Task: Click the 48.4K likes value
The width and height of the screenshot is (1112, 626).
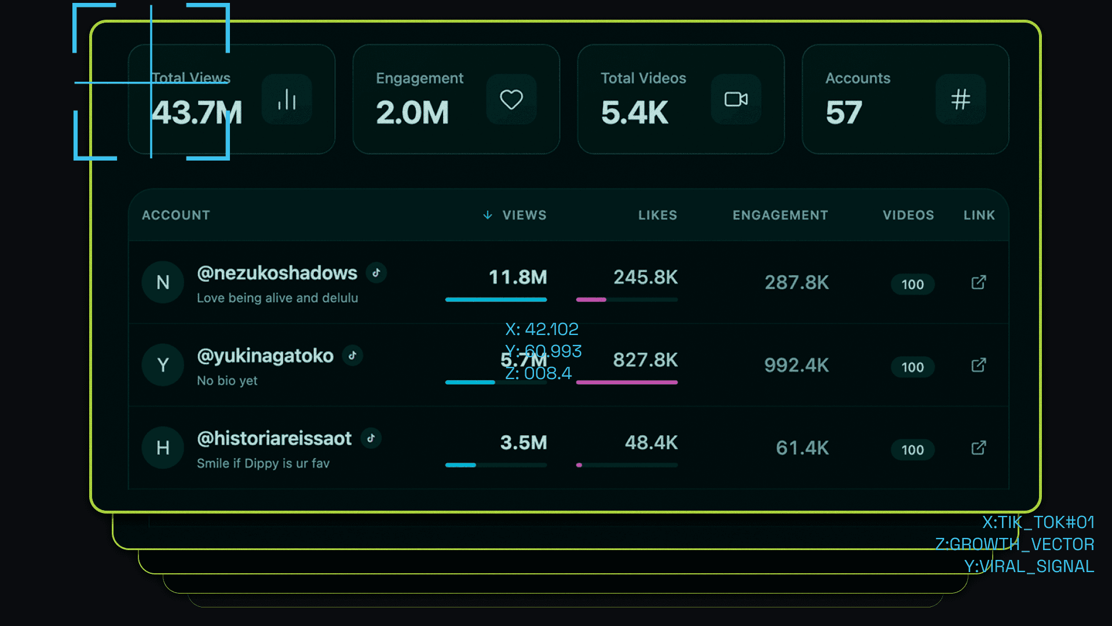Action: click(651, 443)
